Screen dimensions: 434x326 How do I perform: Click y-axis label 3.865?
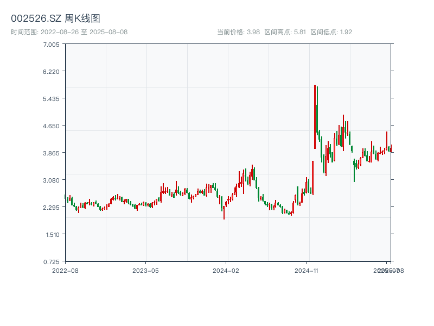[x=51, y=153]
